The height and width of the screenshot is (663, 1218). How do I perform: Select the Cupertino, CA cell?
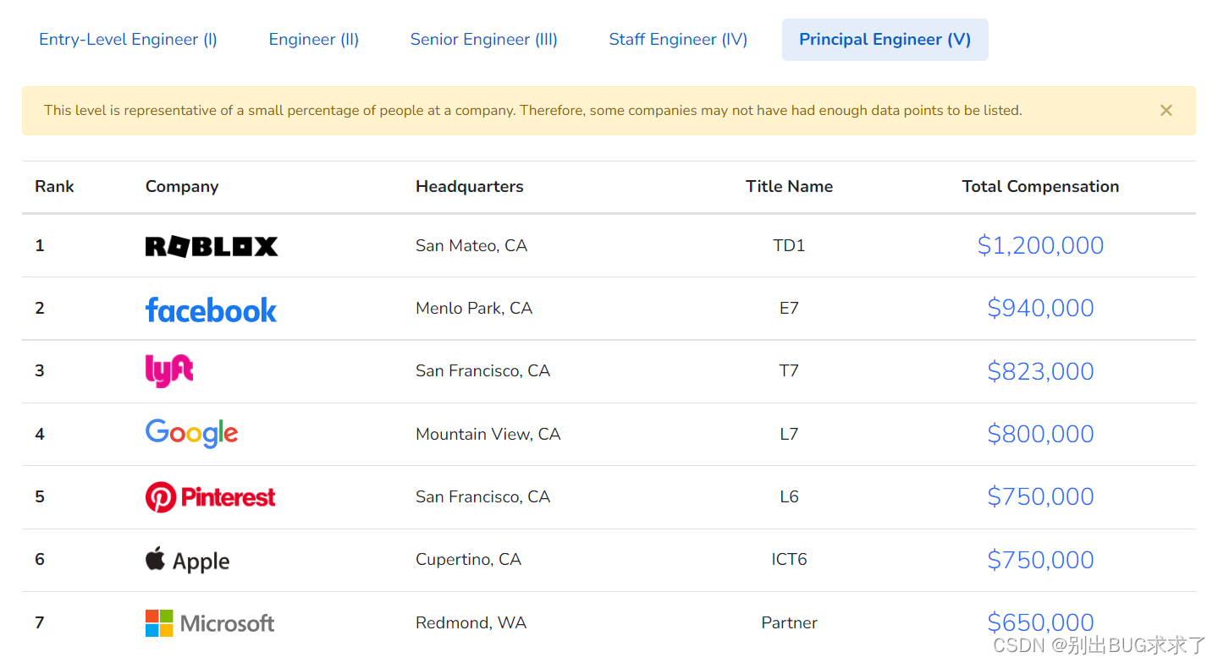coord(468,560)
